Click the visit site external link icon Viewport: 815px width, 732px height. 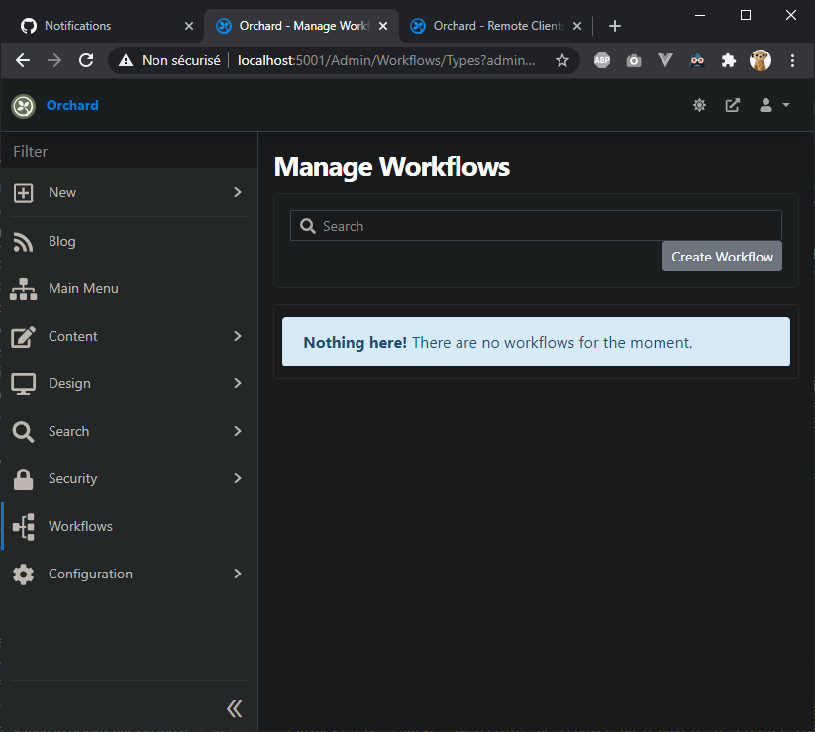click(732, 104)
